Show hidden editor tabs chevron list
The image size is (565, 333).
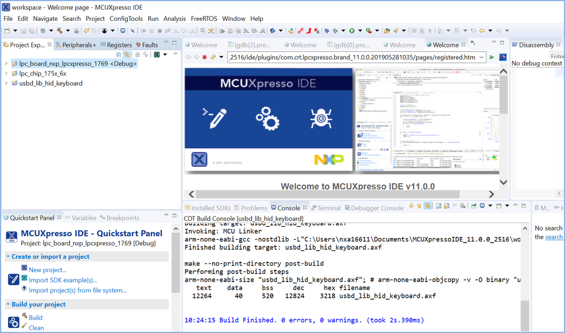click(473, 43)
